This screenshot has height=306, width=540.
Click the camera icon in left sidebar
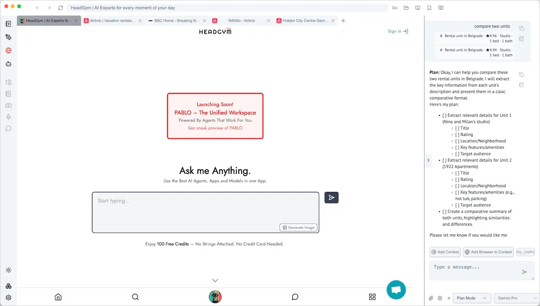click(8, 105)
